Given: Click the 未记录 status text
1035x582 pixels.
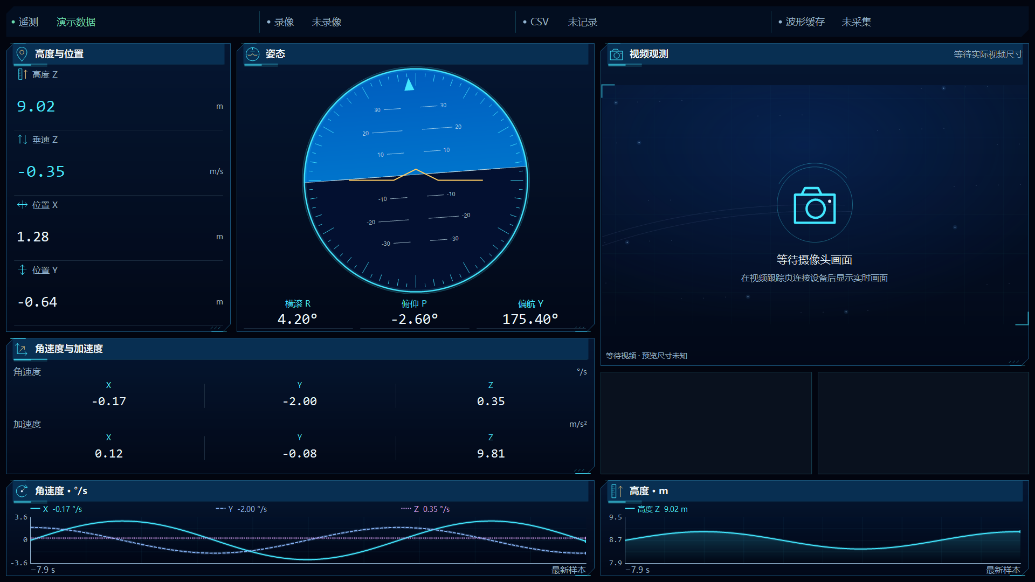Looking at the screenshot, I should point(583,22).
